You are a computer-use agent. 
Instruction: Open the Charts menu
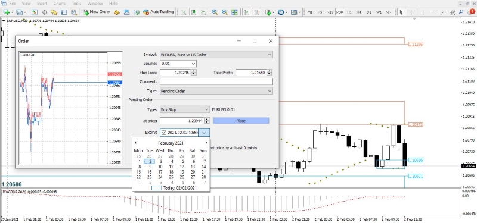59,4
